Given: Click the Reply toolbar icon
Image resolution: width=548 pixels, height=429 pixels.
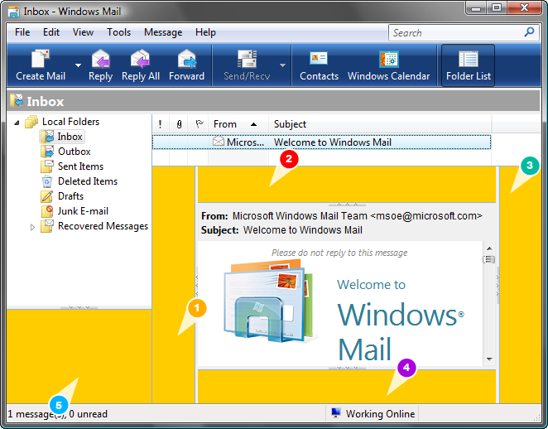Looking at the screenshot, I should pos(100,59).
